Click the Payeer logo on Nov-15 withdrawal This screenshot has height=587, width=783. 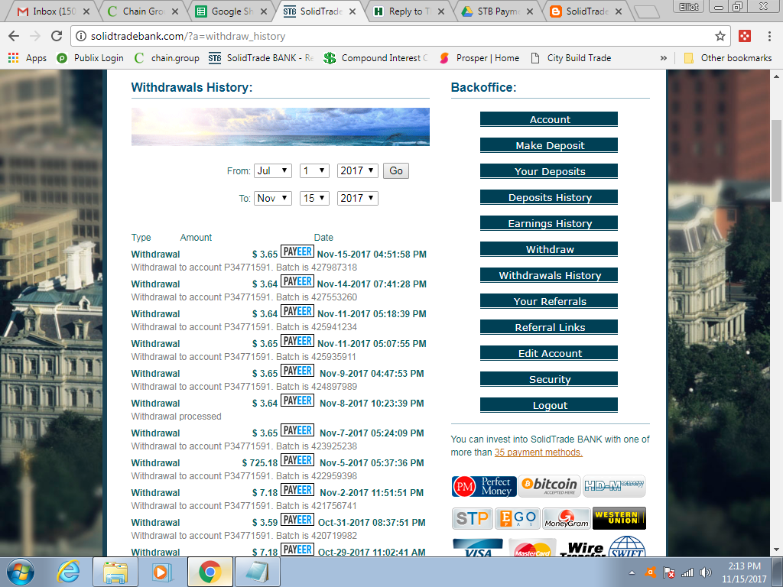tap(297, 251)
